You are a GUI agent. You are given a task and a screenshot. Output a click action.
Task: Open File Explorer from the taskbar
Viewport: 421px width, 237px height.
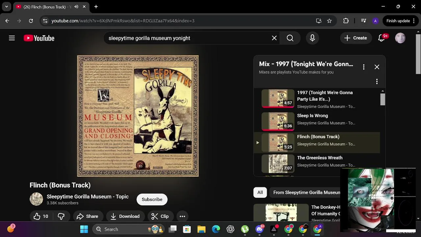click(x=201, y=229)
